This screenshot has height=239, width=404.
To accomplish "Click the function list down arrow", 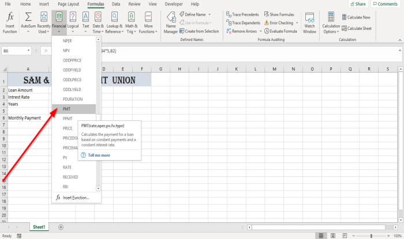I will click(98, 189).
